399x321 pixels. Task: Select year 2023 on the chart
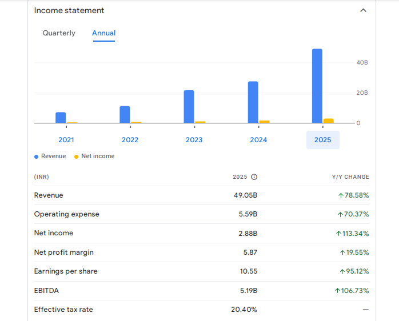coord(194,139)
